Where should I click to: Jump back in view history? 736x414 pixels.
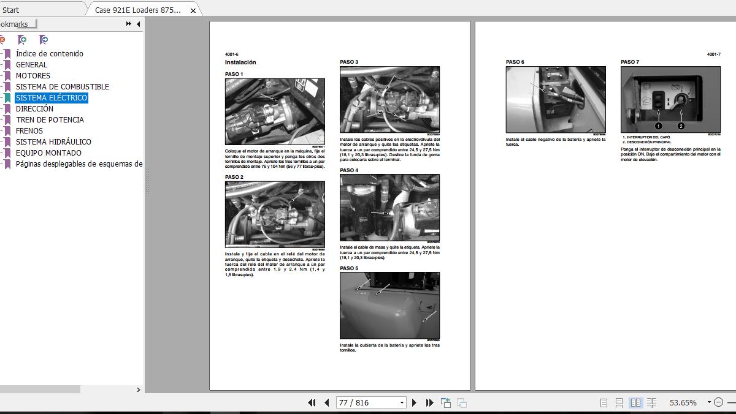pos(445,403)
